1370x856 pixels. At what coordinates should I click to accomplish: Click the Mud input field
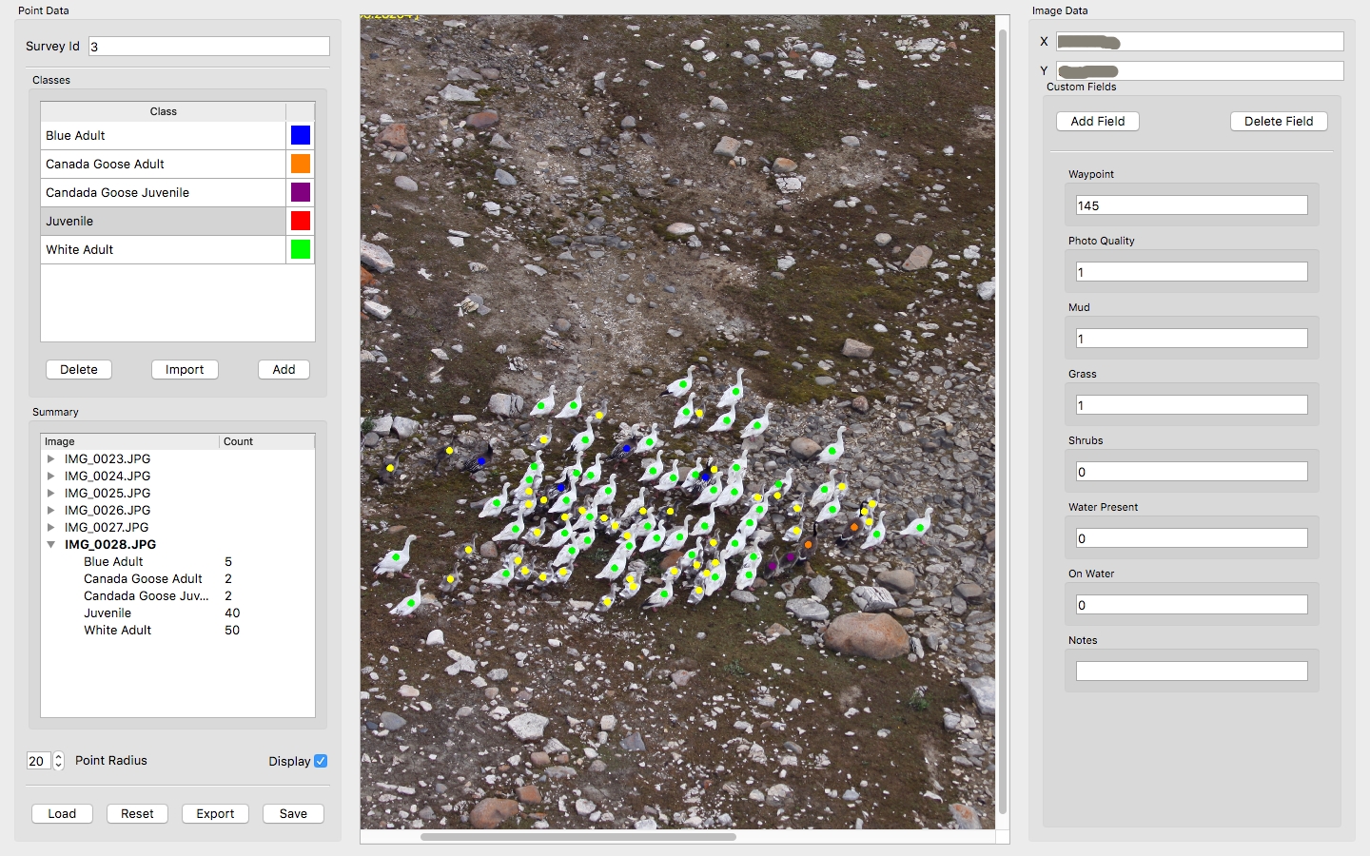click(x=1192, y=339)
